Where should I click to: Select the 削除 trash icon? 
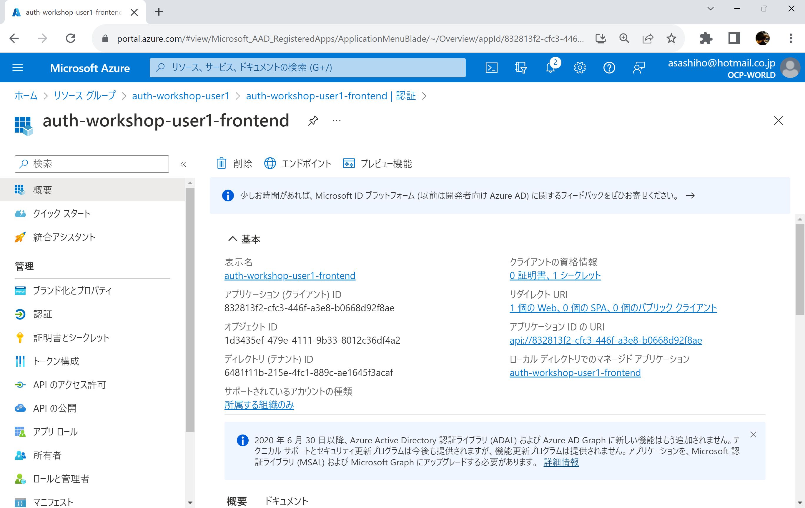(234, 163)
